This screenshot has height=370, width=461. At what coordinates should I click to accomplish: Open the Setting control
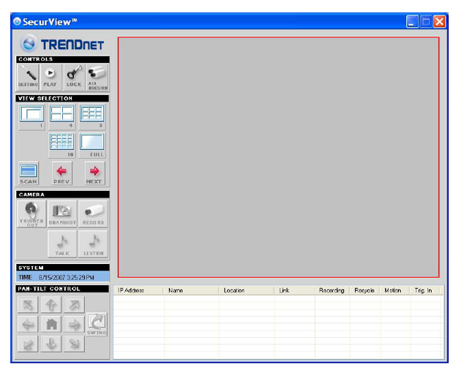28,77
